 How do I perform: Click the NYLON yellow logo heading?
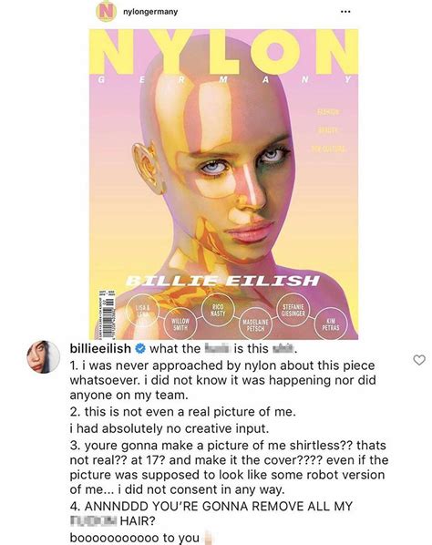pos(223,51)
